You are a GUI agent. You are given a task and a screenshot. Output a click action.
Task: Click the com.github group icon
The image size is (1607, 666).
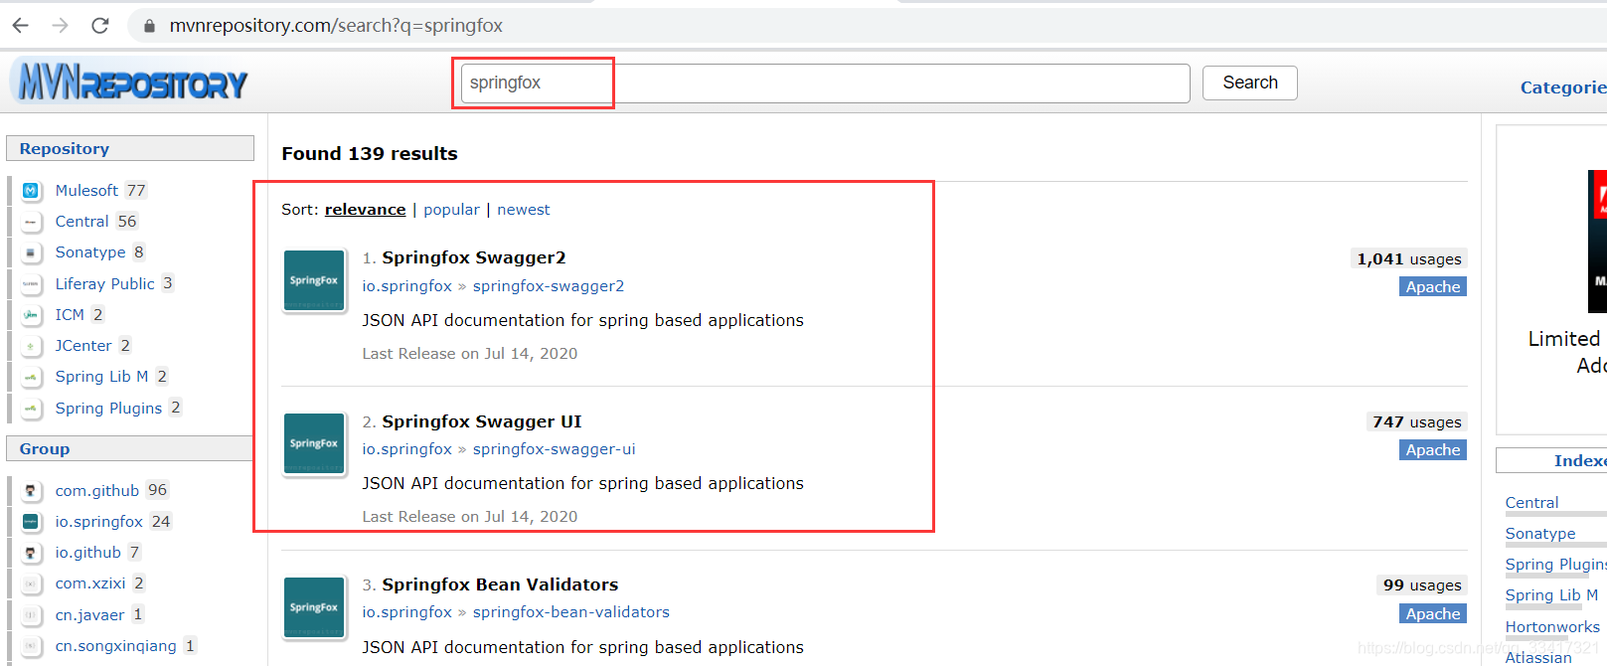[31, 491]
